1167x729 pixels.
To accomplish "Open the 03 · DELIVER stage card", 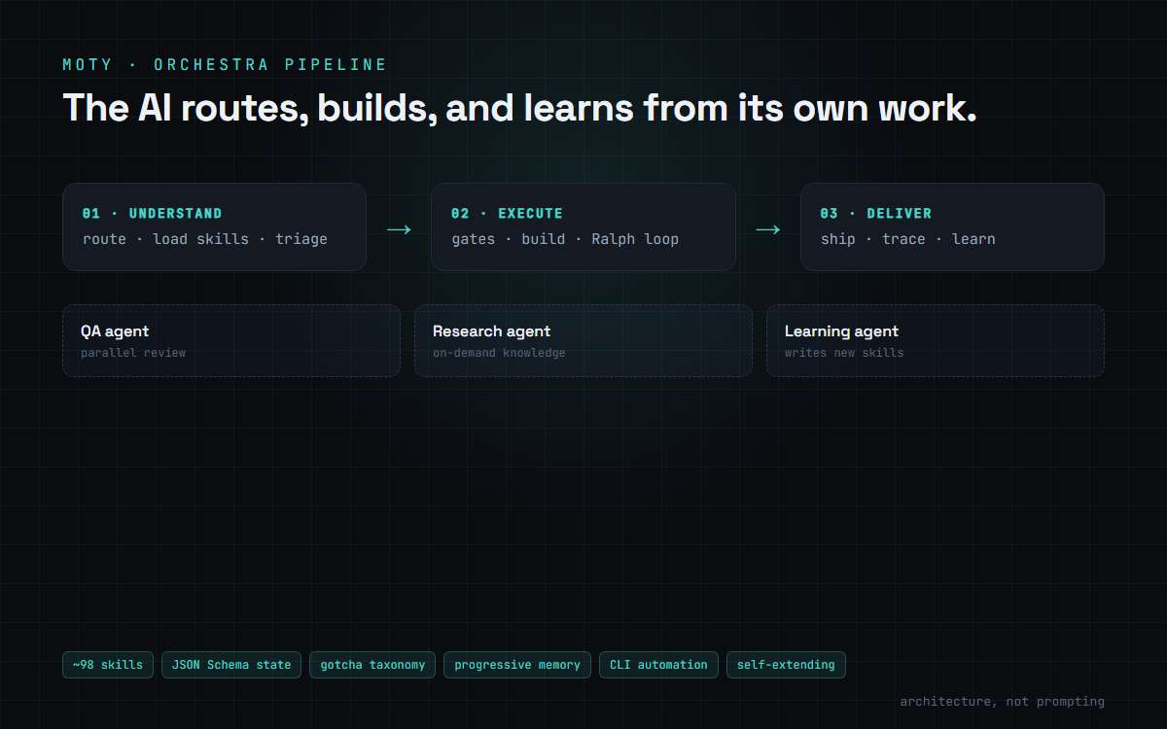I will 952,226.
